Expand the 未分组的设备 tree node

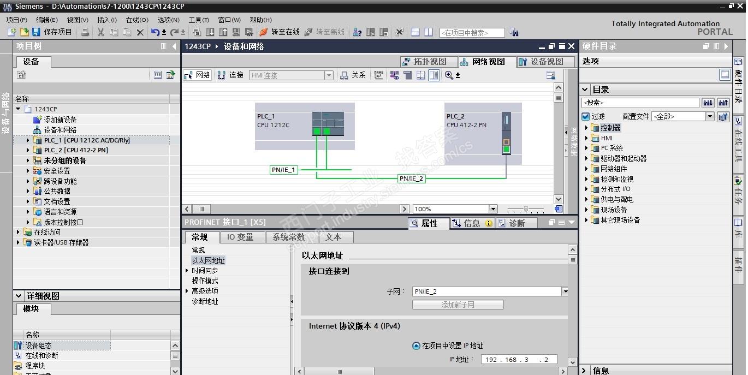pos(28,160)
